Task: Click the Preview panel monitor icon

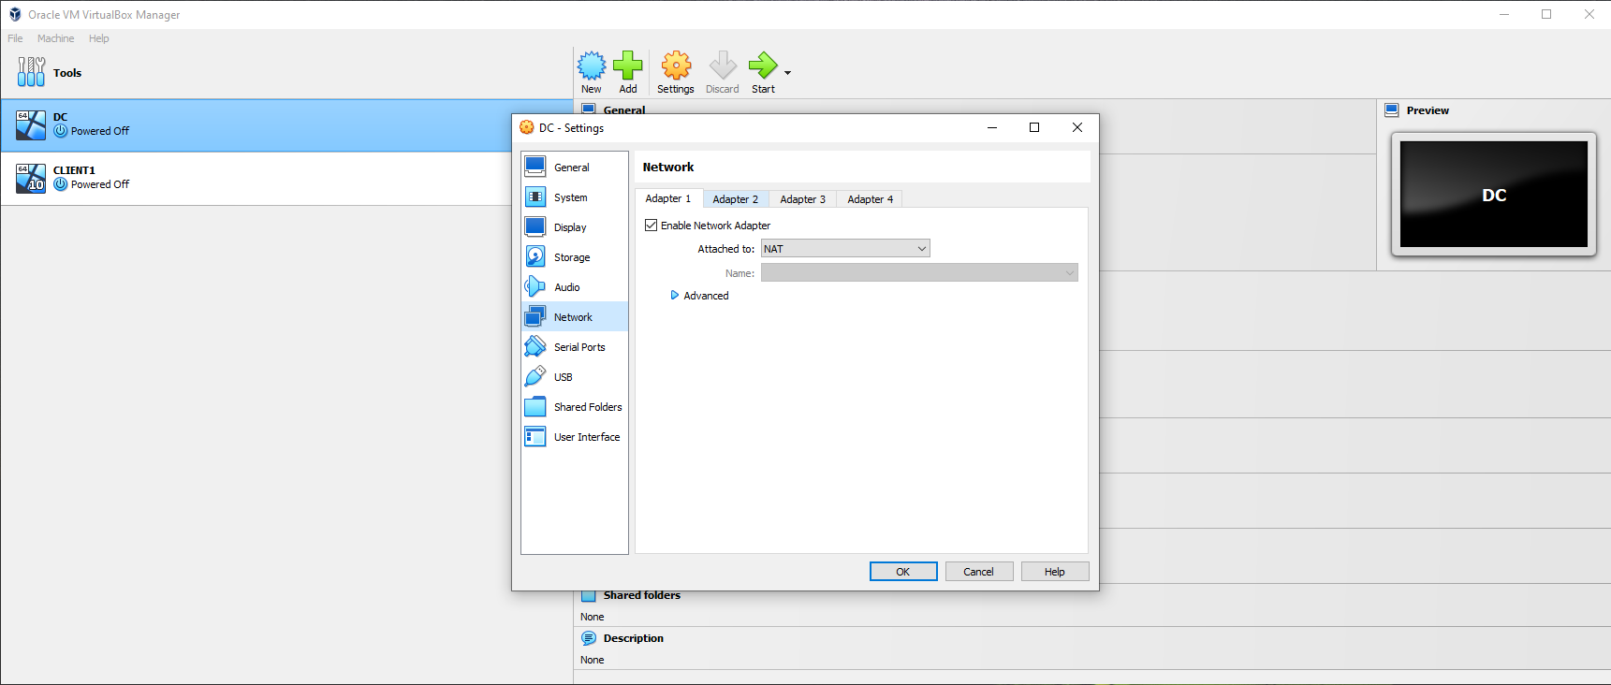Action: coord(1392,110)
